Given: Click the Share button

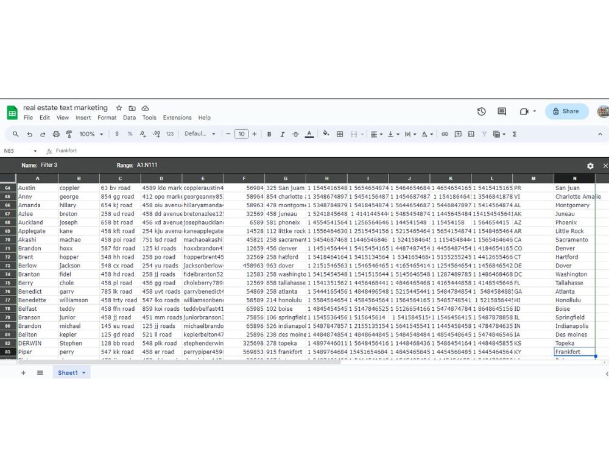Looking at the screenshot, I should [566, 112].
